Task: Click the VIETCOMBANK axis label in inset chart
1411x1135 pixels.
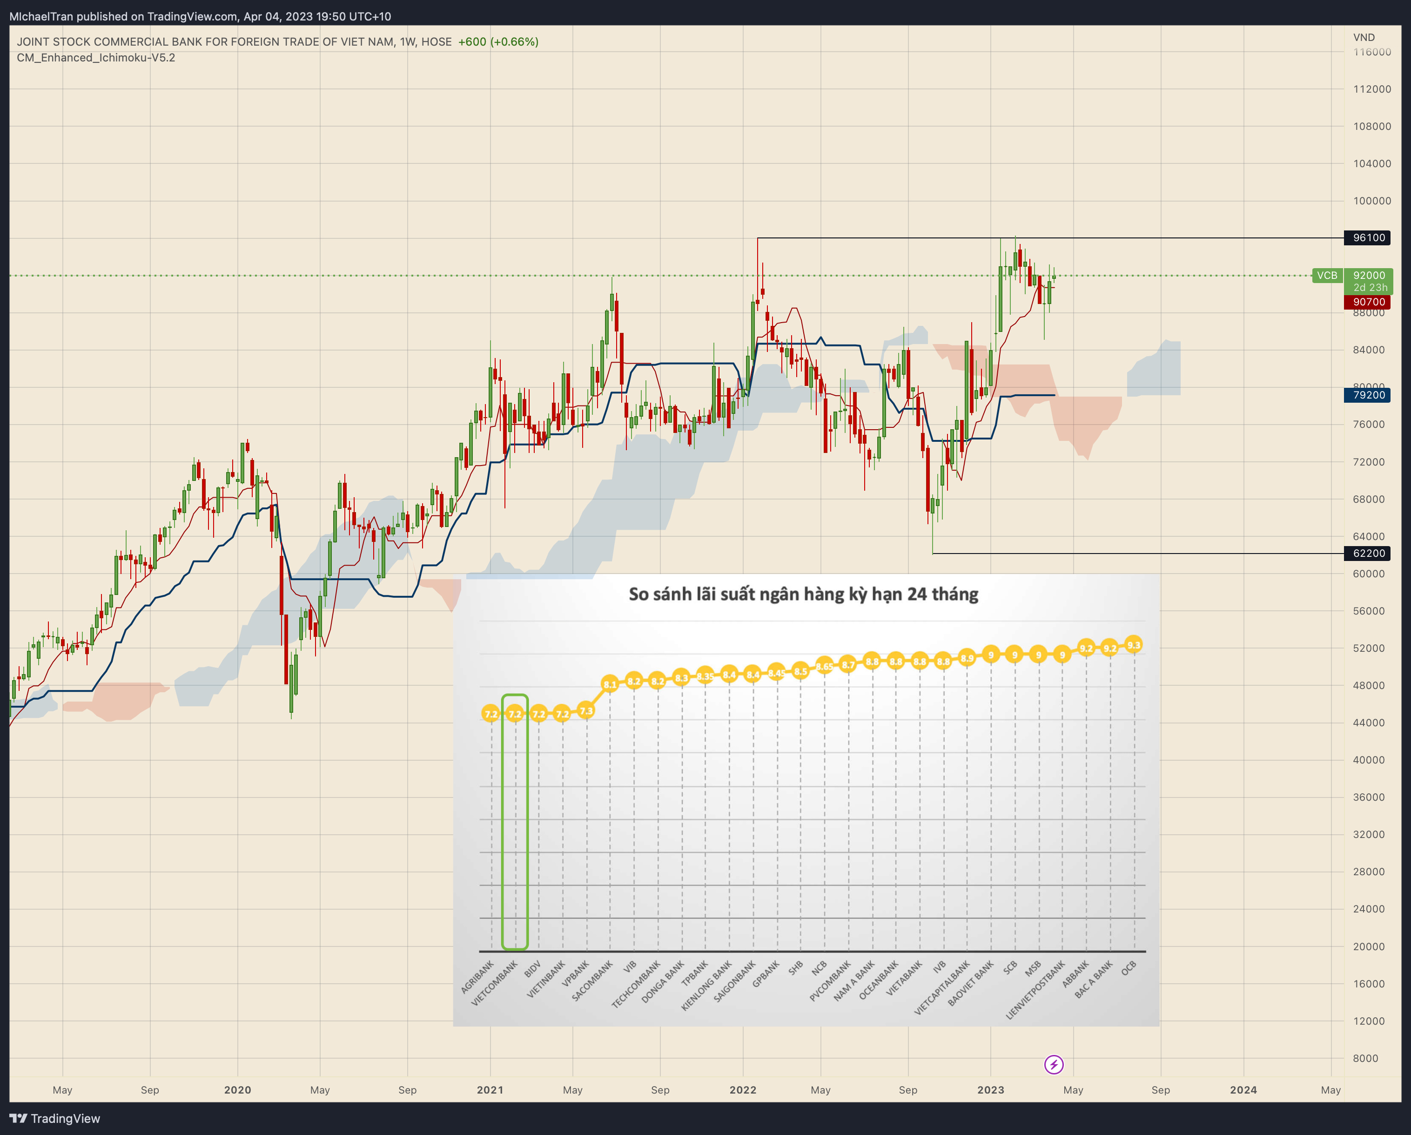Action: pyautogui.click(x=496, y=983)
